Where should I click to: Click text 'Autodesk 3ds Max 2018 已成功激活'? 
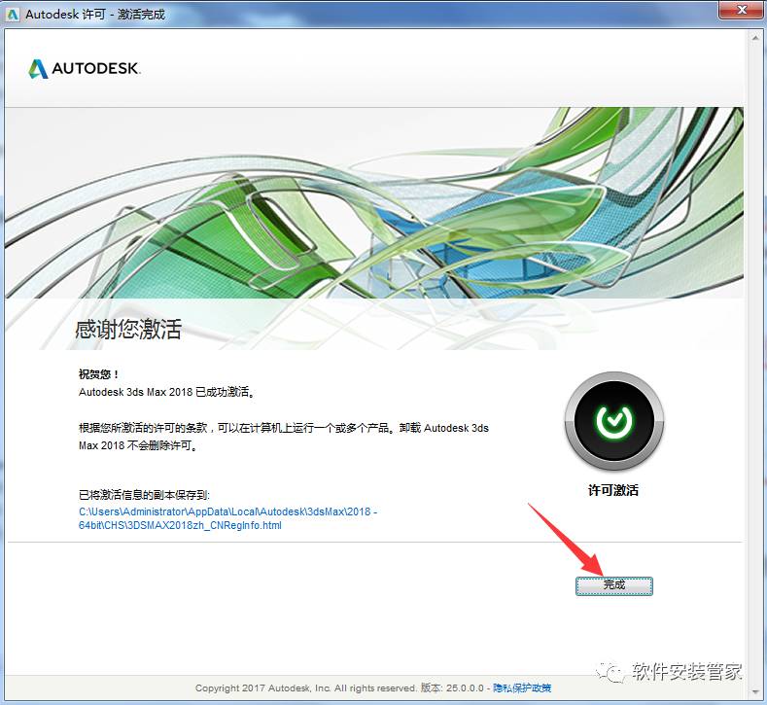pos(165,392)
